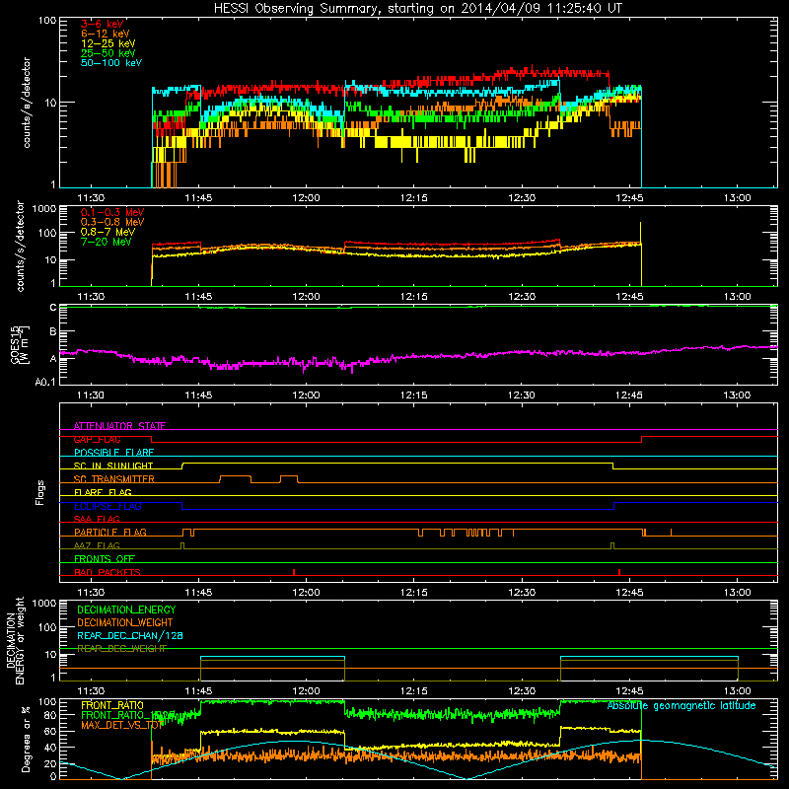Click the 12:15 tick under the MeV panel
This screenshot has width=789, height=789.
(x=413, y=297)
